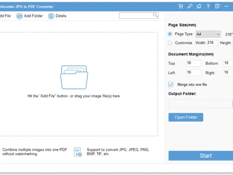Viewport: 233px width, 175px height.
Task: Open the shopping cart purchase icon
Action: 181,6
